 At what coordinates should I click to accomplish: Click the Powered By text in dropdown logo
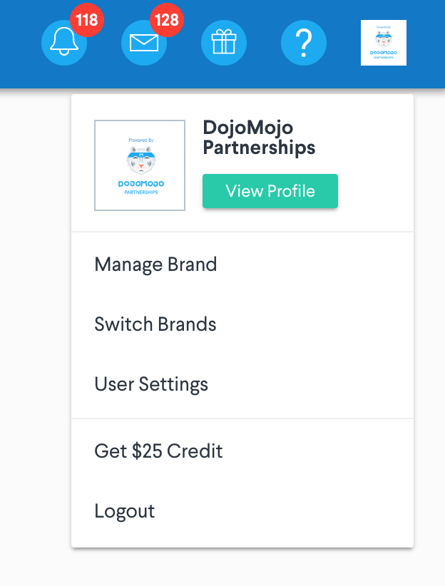pos(141,140)
